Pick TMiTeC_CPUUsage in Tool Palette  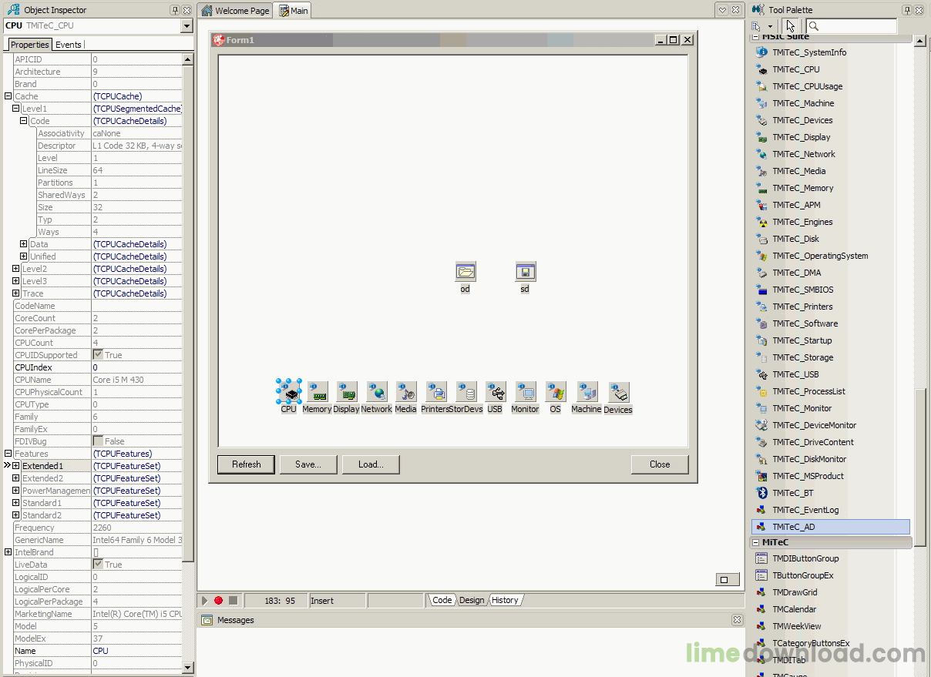pyautogui.click(x=807, y=86)
